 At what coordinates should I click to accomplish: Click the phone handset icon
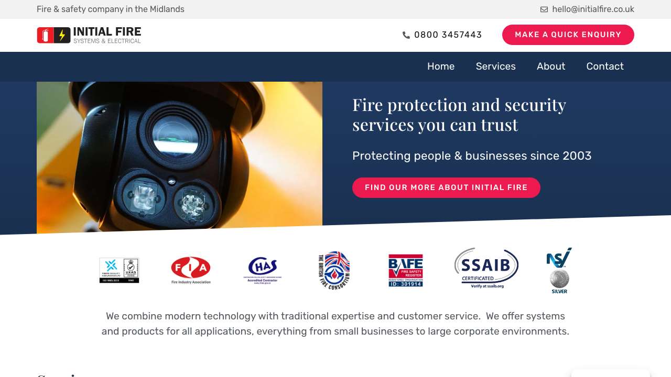406,35
